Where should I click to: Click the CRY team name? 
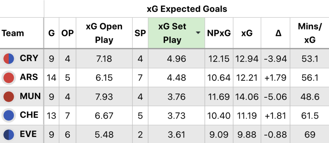[29, 58]
